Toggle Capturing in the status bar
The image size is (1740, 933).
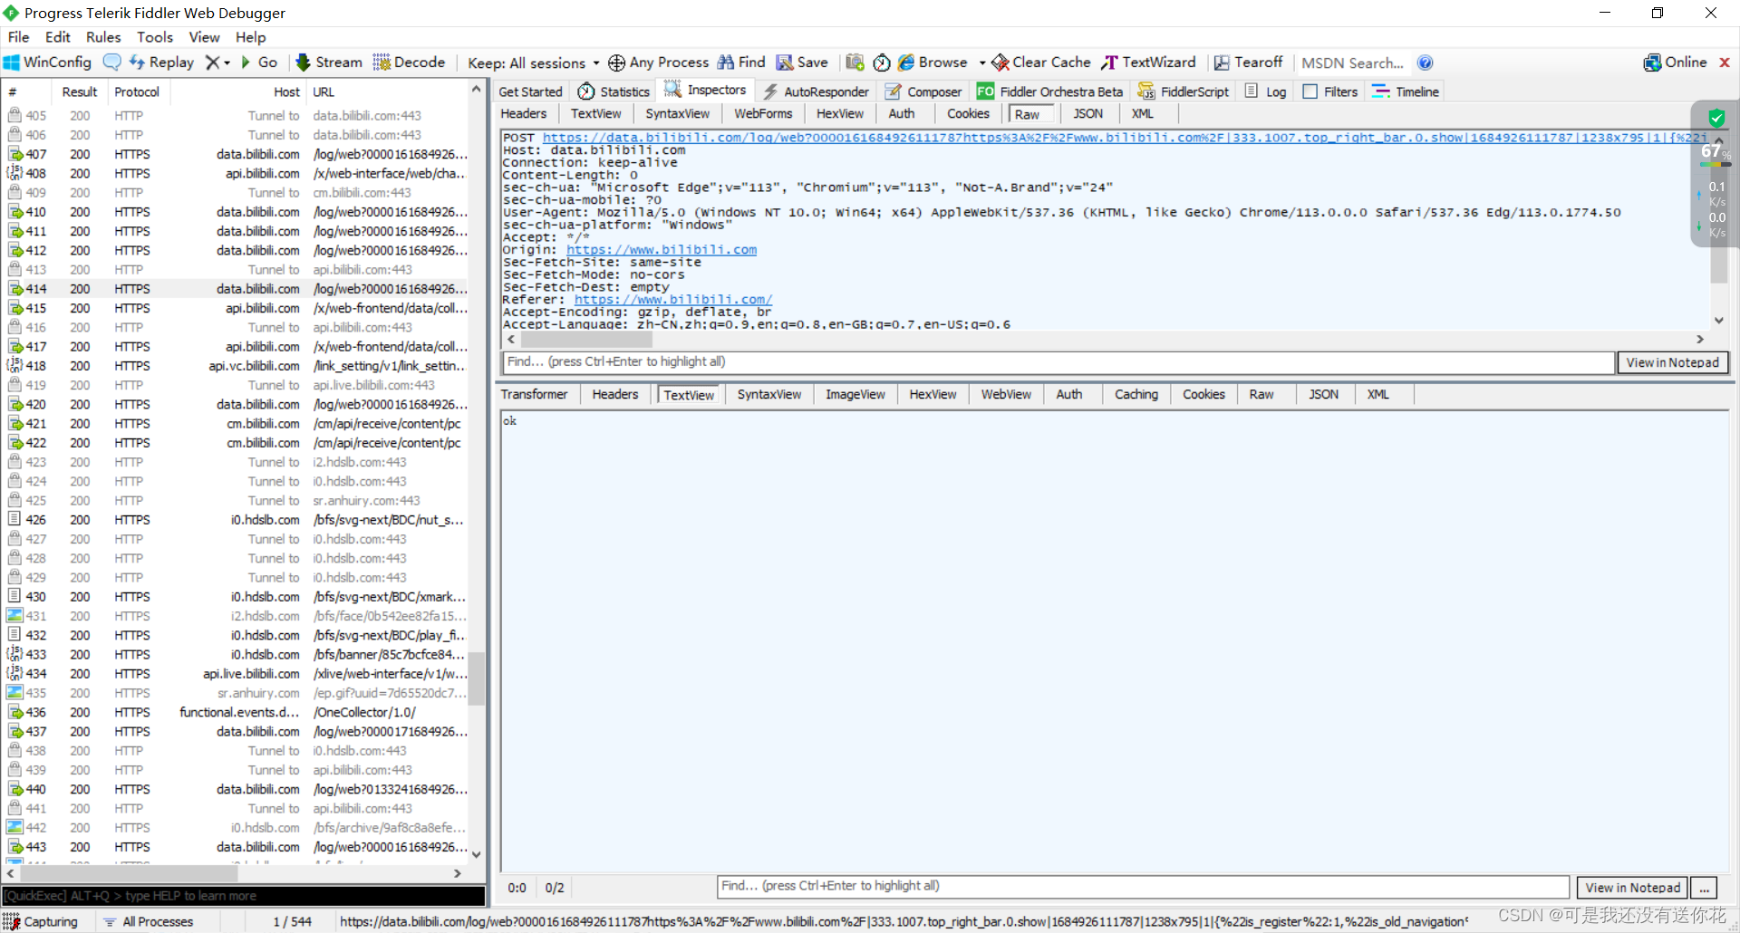pos(42,920)
